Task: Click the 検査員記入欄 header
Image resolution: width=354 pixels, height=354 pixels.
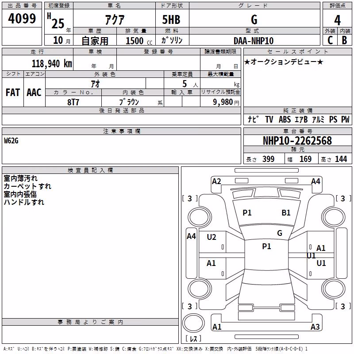Action: click(x=90, y=170)
